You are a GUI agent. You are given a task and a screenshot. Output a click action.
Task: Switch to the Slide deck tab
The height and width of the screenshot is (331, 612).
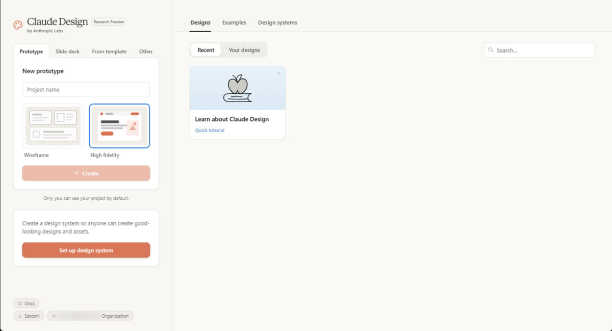[x=67, y=52]
